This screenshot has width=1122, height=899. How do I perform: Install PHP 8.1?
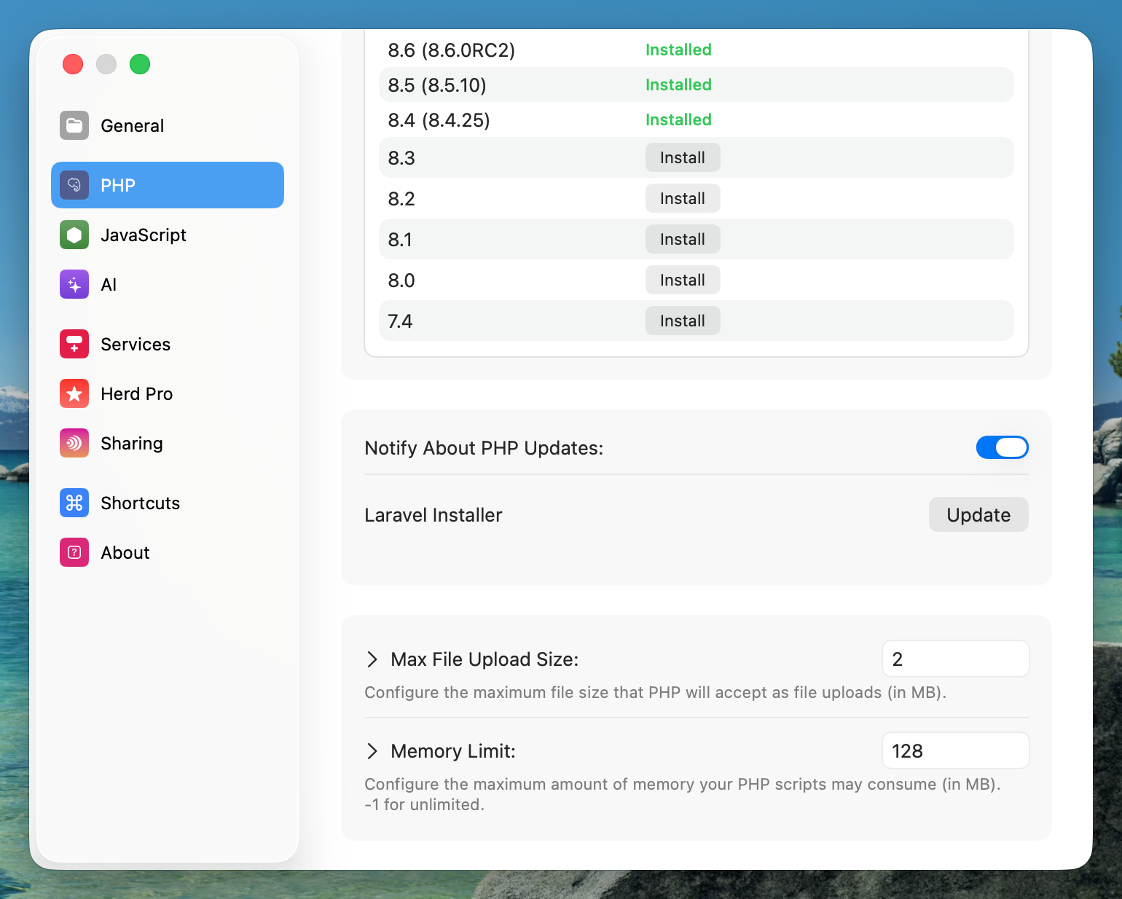(683, 239)
